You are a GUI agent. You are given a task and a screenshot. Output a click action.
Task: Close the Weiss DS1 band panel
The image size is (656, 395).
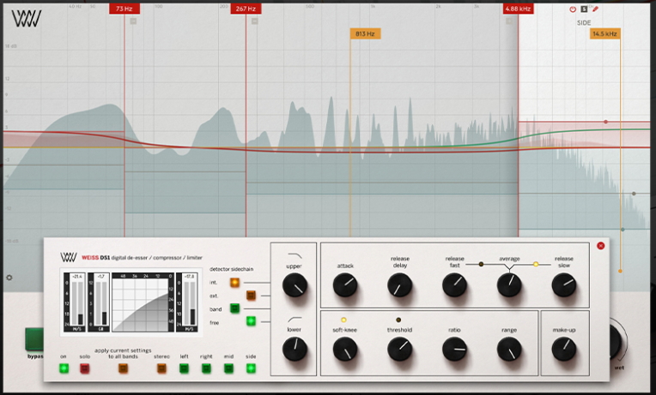coord(600,246)
